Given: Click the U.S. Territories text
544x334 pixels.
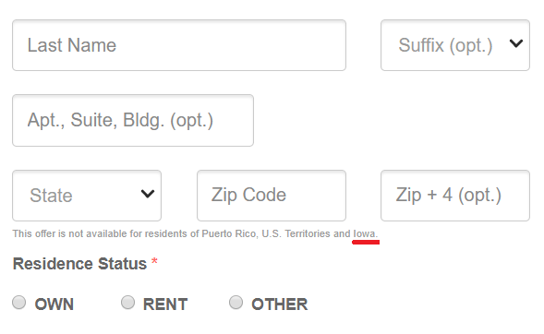Looking at the screenshot, I should tap(296, 233).
